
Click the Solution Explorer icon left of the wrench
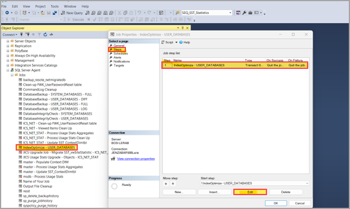[238, 13]
